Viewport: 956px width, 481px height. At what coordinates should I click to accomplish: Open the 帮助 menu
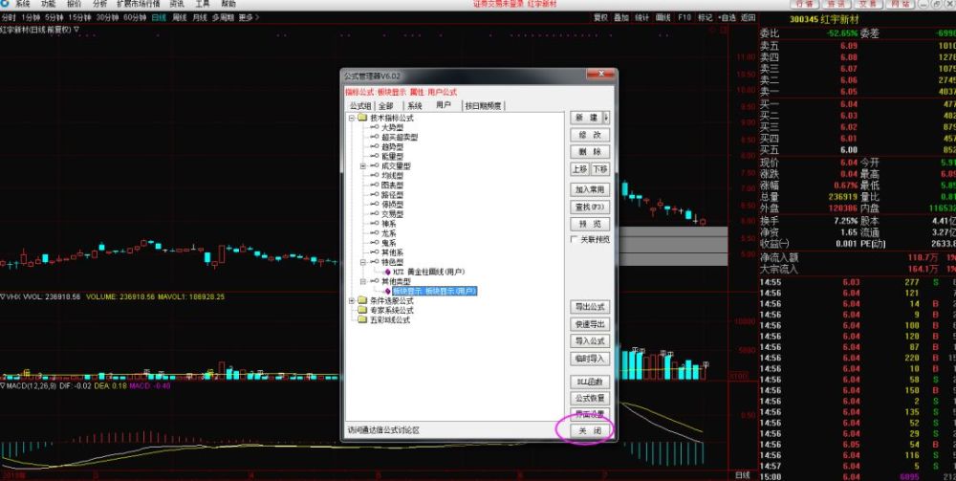tap(228, 4)
